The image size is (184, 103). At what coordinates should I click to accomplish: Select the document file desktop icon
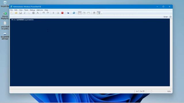pyautogui.click(x=5, y=23)
